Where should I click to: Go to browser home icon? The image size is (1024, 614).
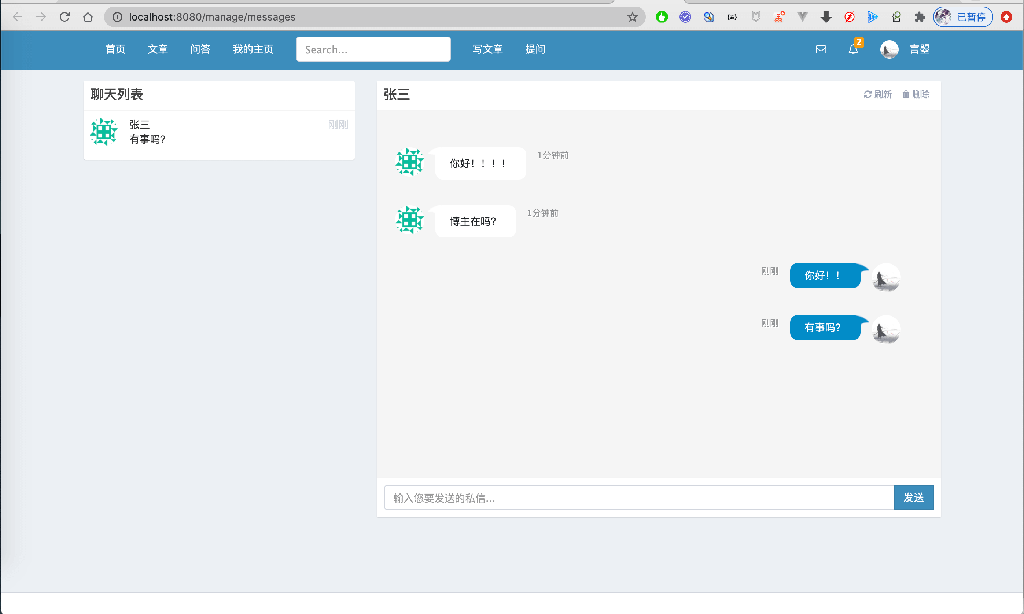88,17
